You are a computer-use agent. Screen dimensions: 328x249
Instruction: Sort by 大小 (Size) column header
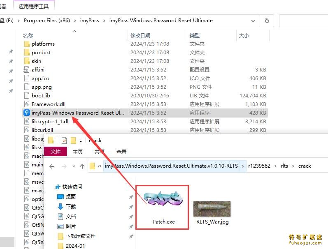coord(244,35)
